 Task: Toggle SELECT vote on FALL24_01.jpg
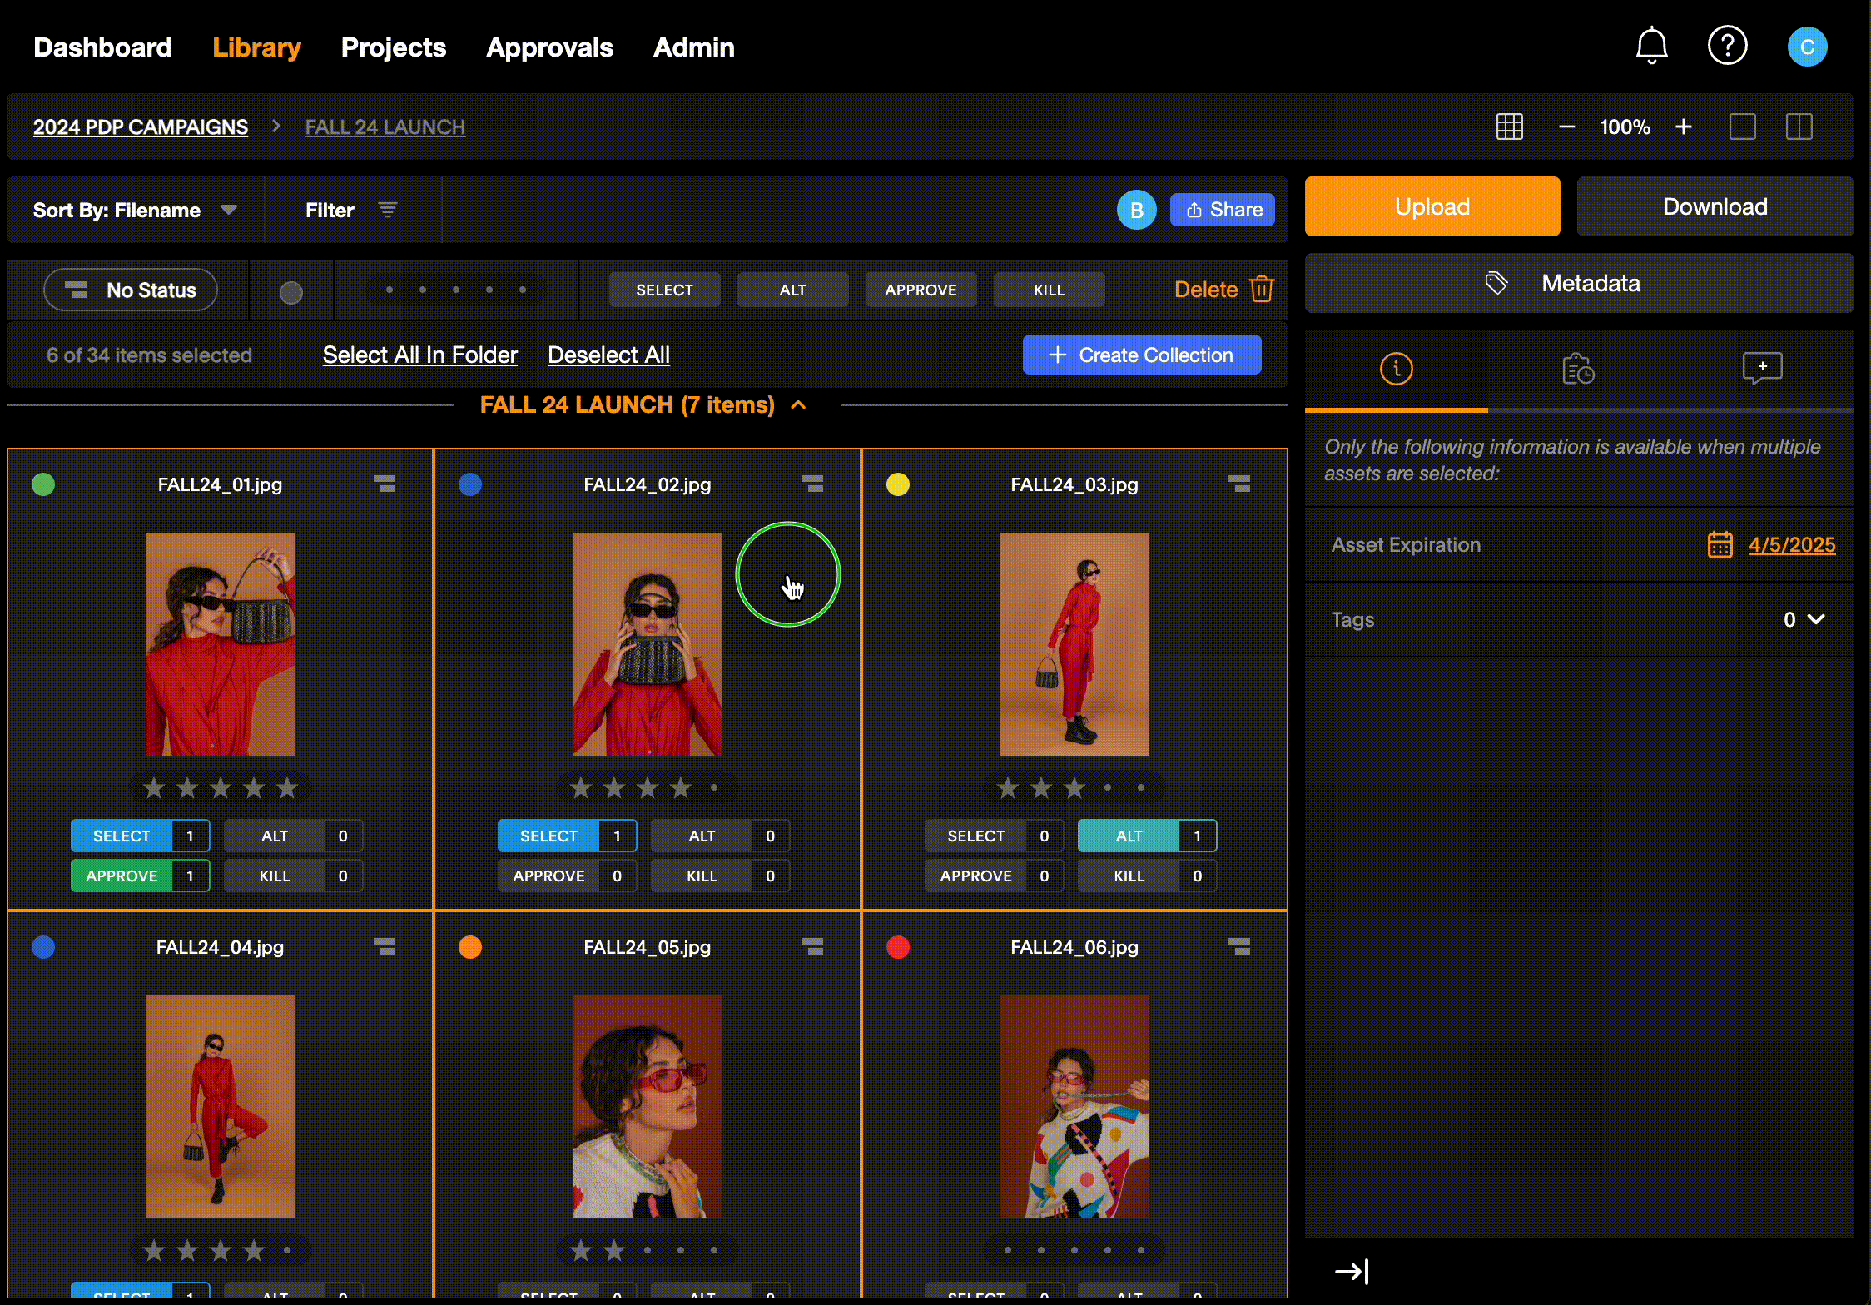(140, 836)
